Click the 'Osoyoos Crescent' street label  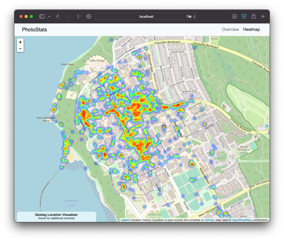[215, 165]
